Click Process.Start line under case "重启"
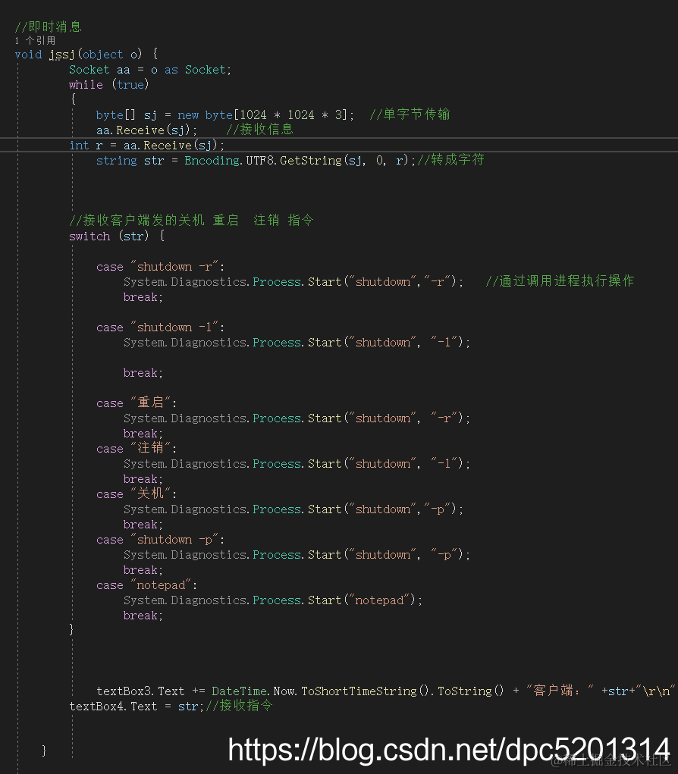 click(x=297, y=418)
